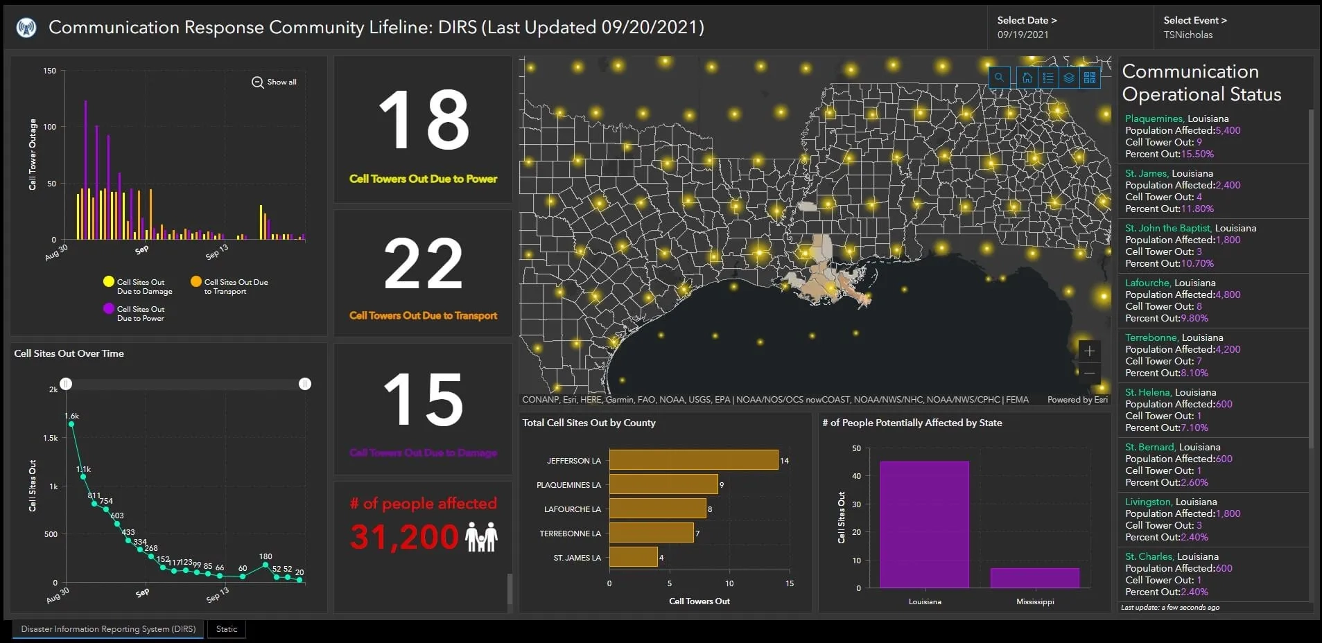Open the layers list on the map

(1070, 78)
